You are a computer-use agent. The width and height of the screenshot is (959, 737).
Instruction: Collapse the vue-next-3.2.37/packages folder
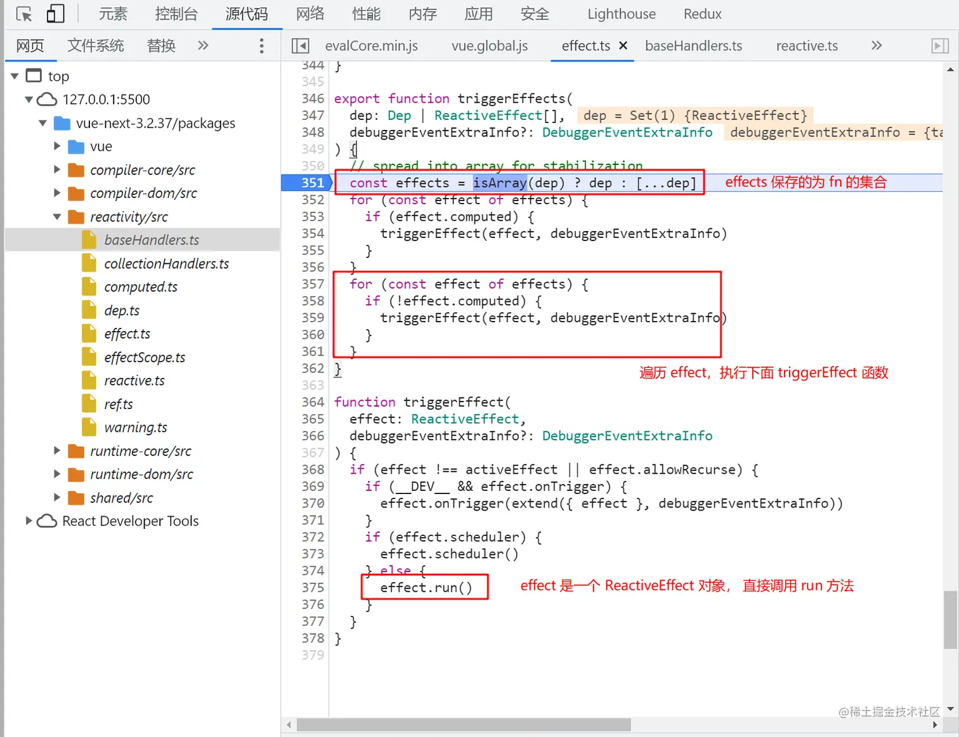(42, 123)
